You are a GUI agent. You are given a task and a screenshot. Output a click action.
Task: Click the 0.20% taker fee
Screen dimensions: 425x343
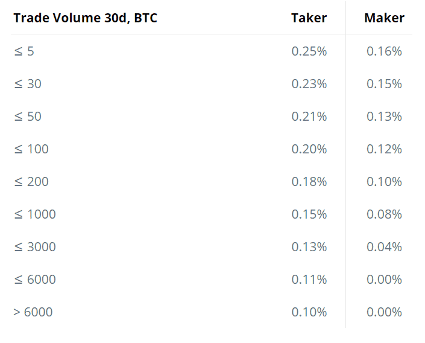pyautogui.click(x=309, y=149)
